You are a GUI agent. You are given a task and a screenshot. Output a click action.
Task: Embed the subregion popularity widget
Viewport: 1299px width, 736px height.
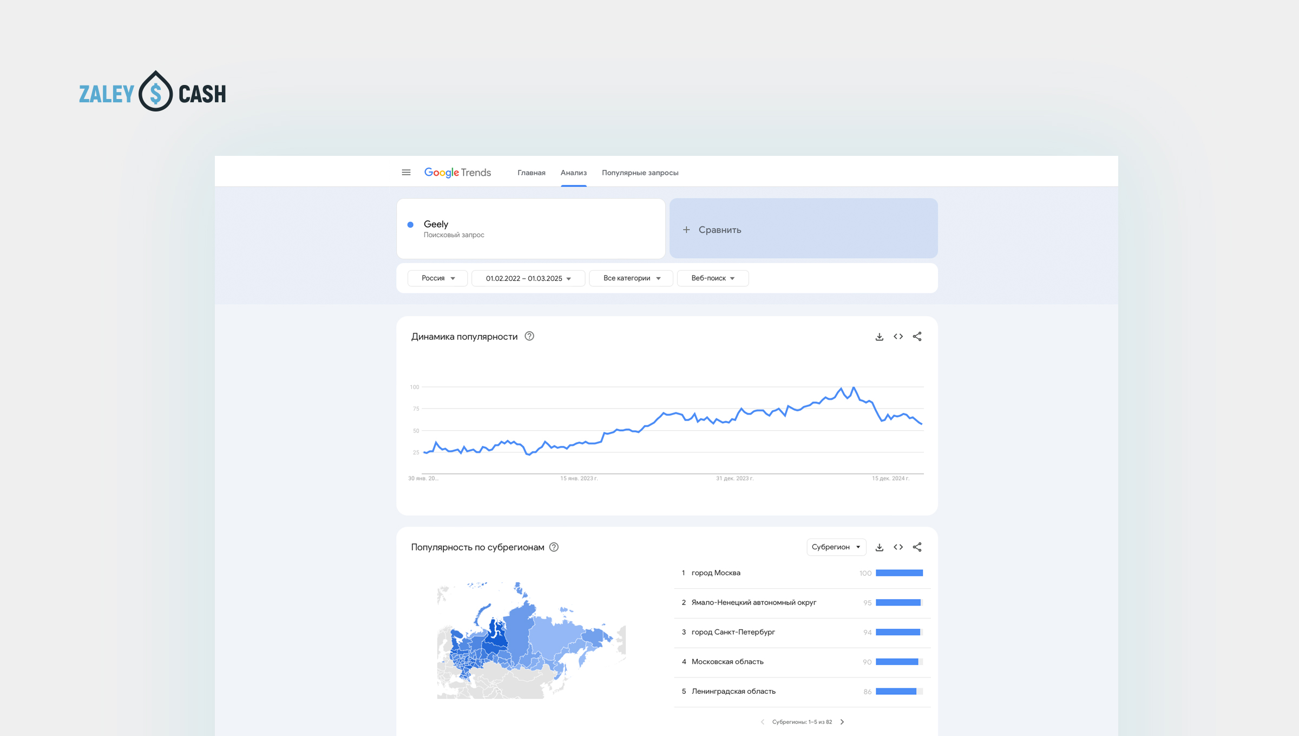(898, 547)
